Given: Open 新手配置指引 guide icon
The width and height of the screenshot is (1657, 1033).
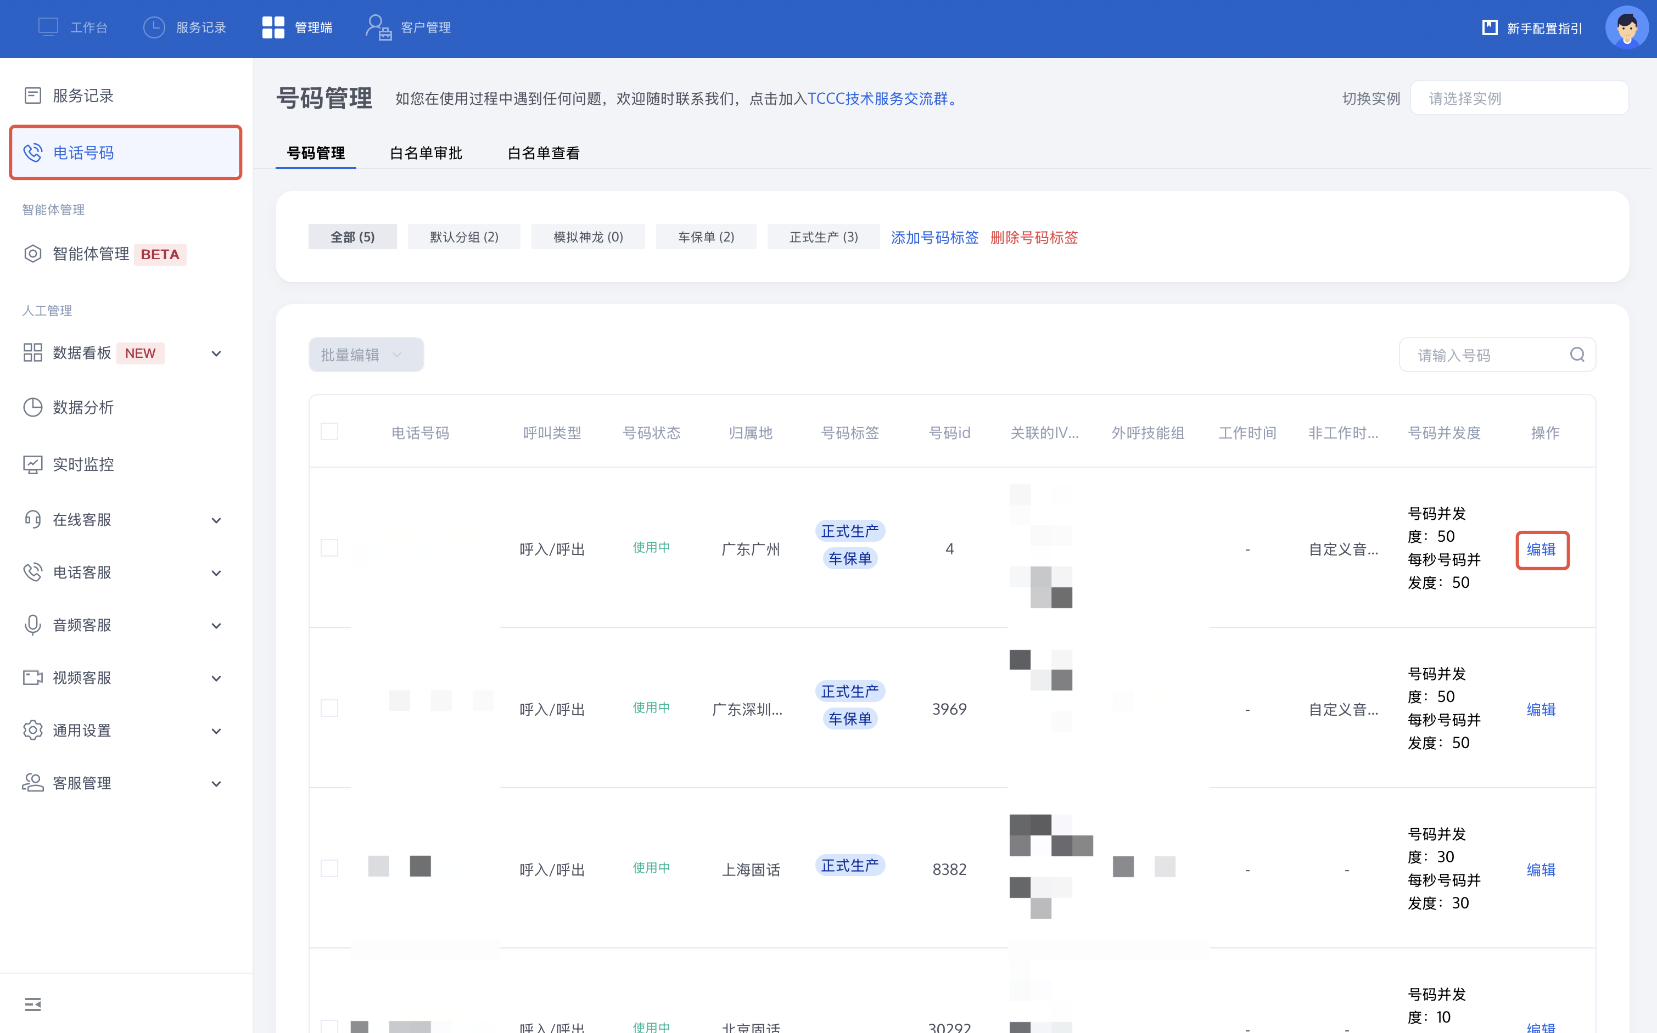Looking at the screenshot, I should click(x=1489, y=28).
